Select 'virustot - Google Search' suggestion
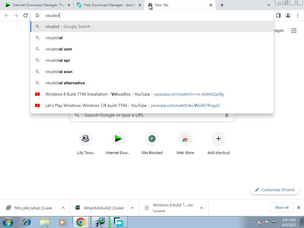 pos(152,26)
